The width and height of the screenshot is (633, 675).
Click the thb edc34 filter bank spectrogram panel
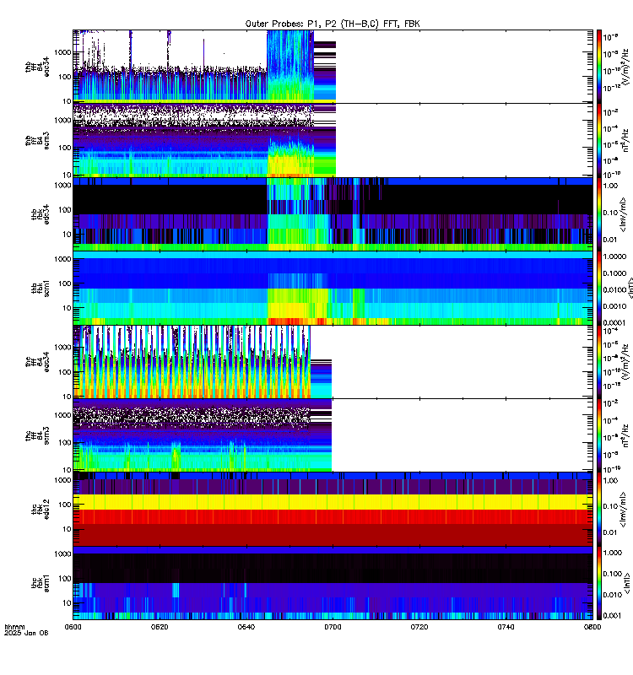point(333,214)
